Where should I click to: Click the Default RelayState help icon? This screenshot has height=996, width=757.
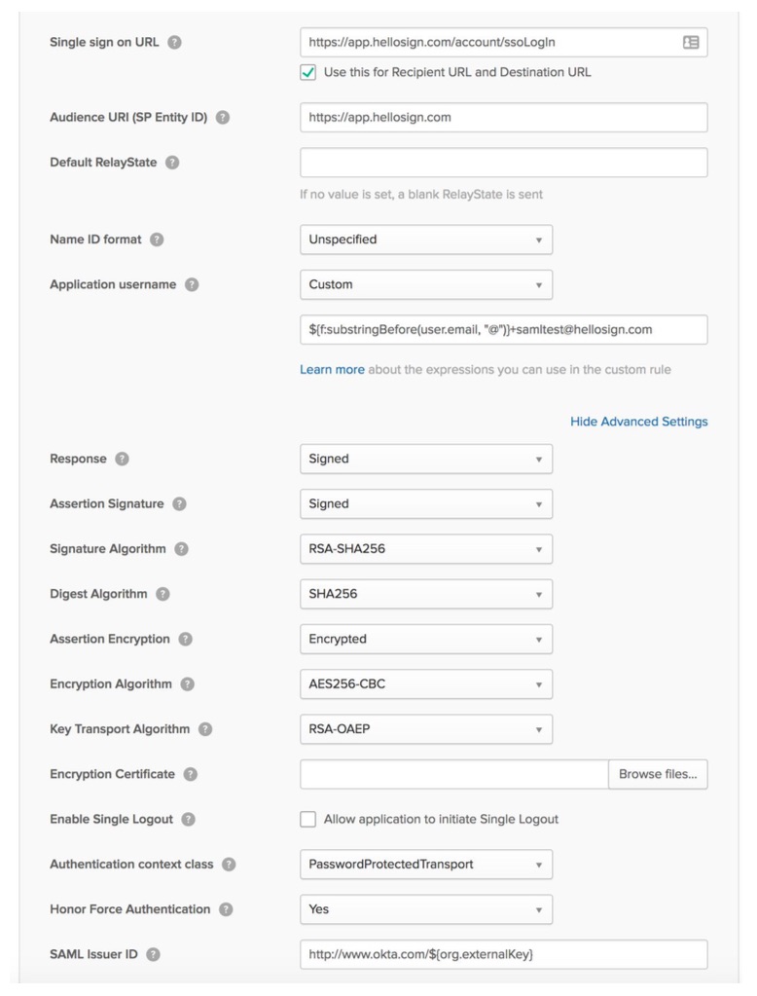172,163
